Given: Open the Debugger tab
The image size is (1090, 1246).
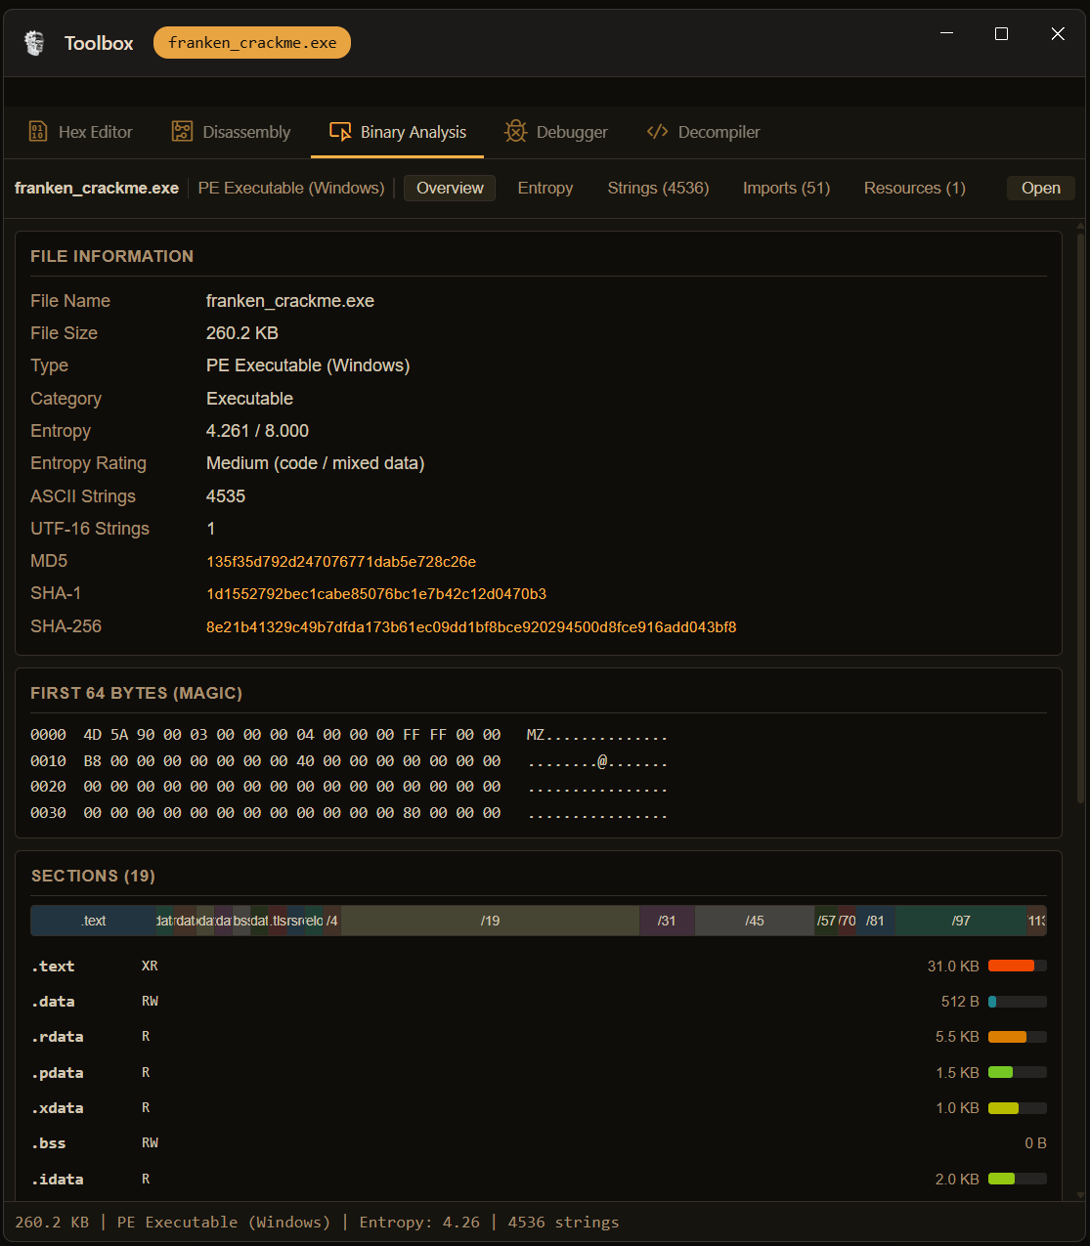Looking at the screenshot, I should [556, 132].
